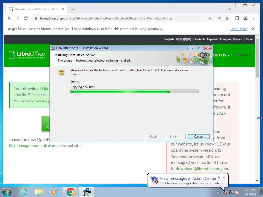
Task: Click the installer box icon
Action: [61, 72]
